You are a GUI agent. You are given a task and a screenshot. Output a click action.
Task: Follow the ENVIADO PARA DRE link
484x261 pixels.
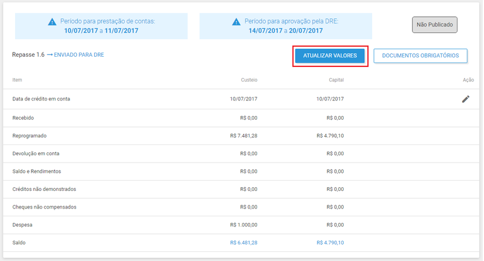[x=79, y=55]
